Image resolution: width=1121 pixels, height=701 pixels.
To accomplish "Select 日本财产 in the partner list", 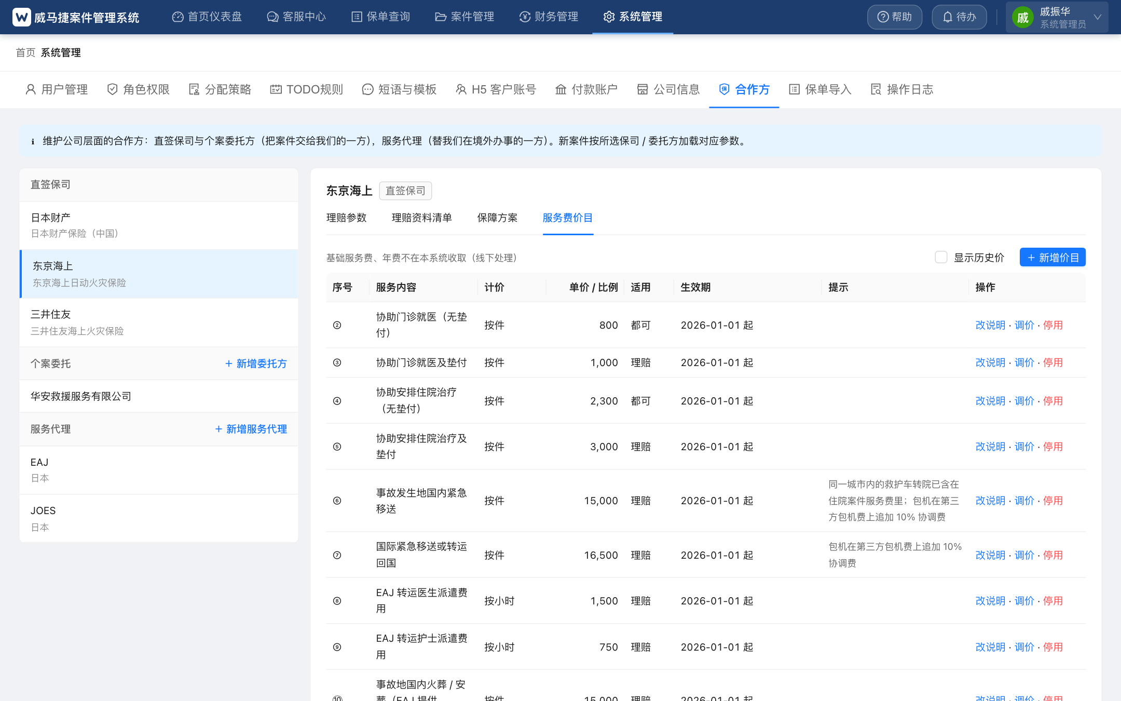I will [159, 225].
